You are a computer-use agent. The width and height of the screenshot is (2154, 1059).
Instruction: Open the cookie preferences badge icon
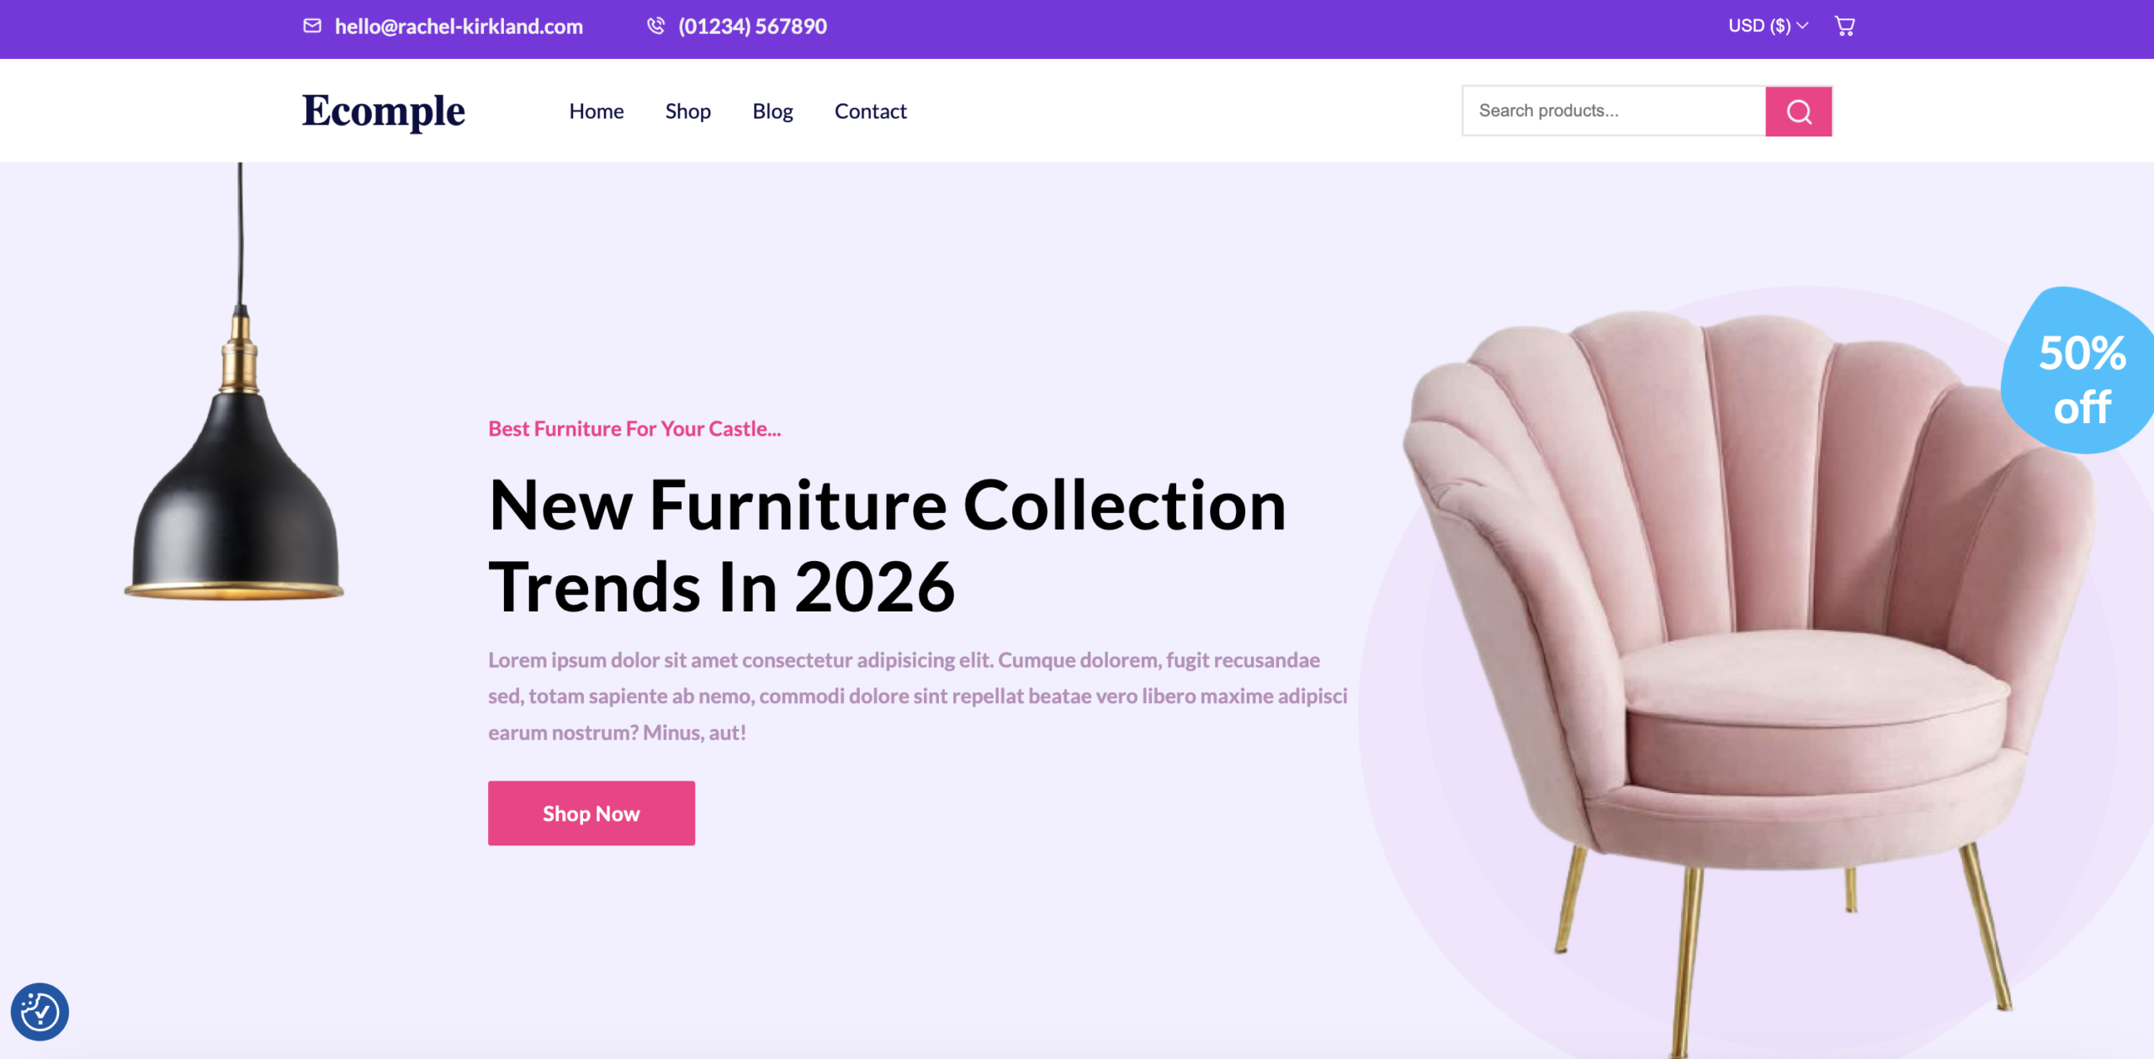(40, 1011)
